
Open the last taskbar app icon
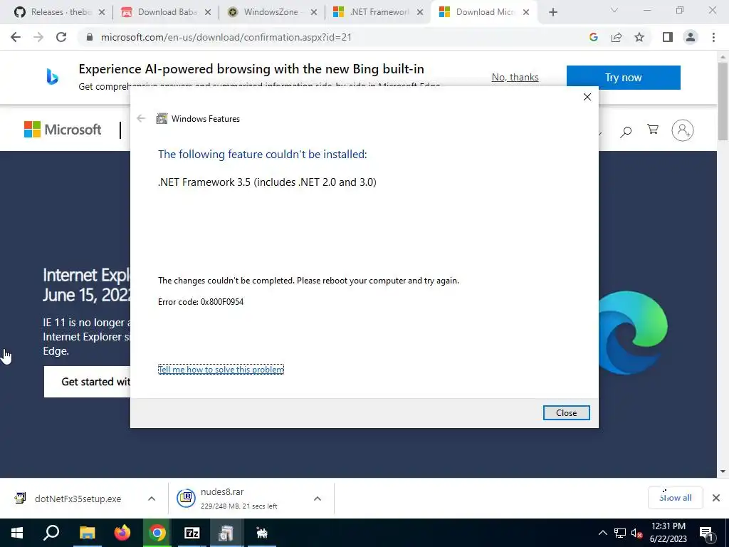pos(262,533)
